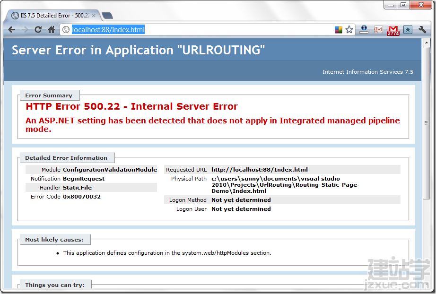Open Gmail checker showing 2774 unread
The width and height of the screenshot is (436, 294).
[393, 31]
